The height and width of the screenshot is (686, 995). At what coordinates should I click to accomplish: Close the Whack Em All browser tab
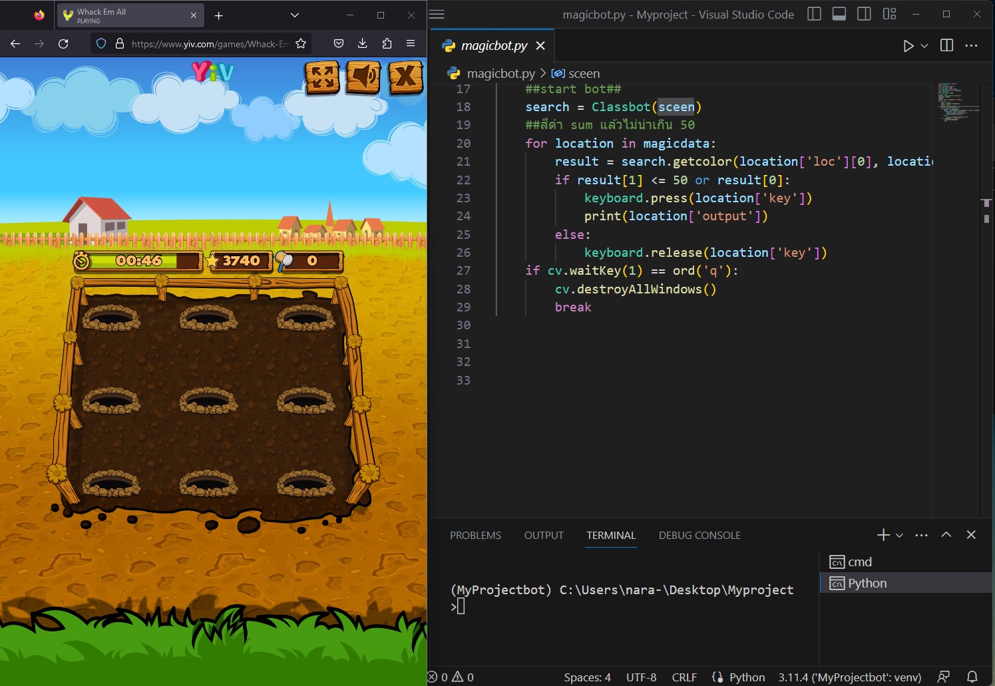(193, 15)
